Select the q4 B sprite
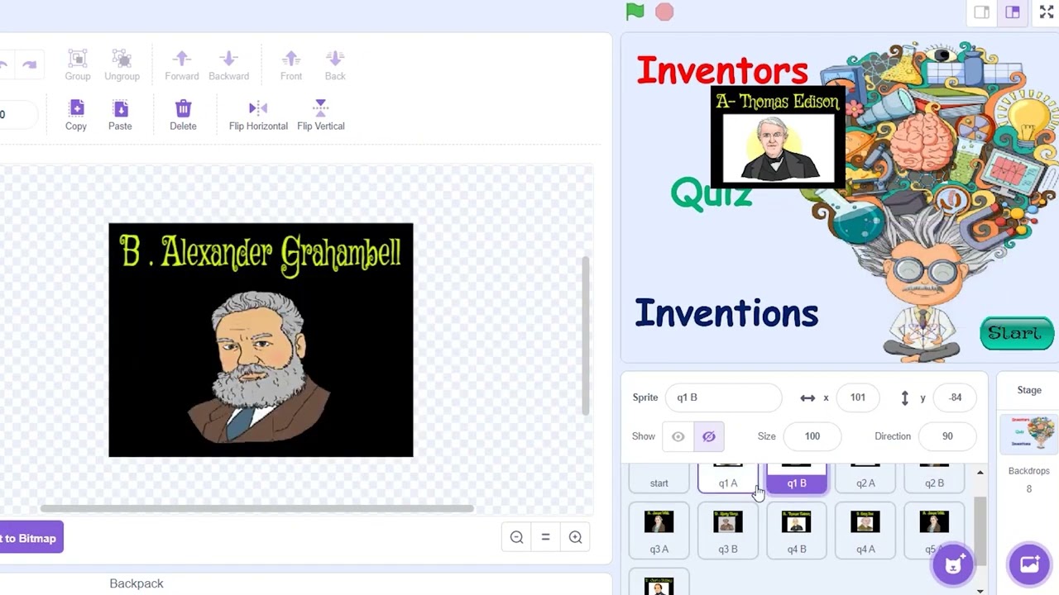The image size is (1059, 595). 797,531
